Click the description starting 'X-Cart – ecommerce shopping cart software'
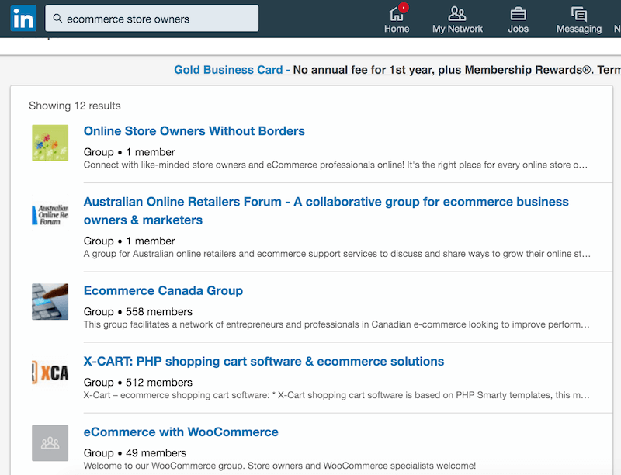Screen dimensions: 621x475 pos(337,395)
